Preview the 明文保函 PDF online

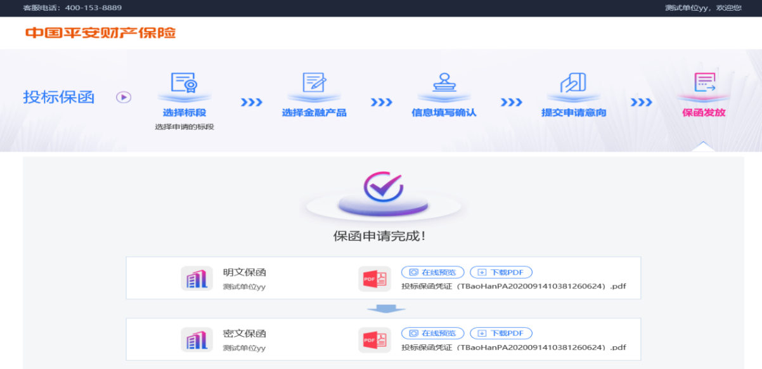click(432, 272)
